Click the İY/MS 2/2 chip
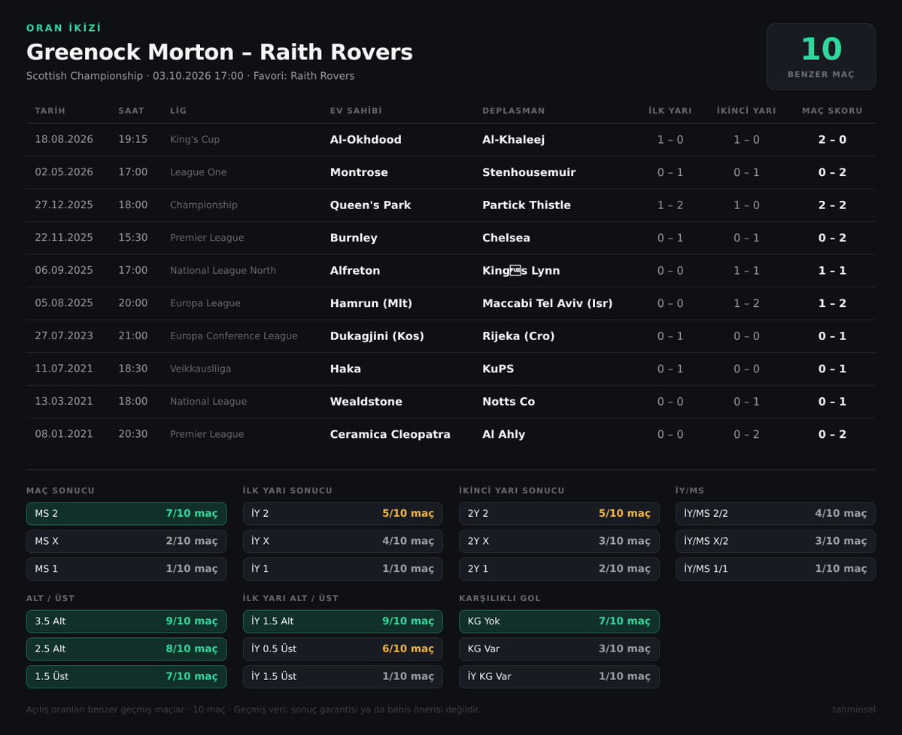This screenshot has width=902, height=735. pos(776,514)
